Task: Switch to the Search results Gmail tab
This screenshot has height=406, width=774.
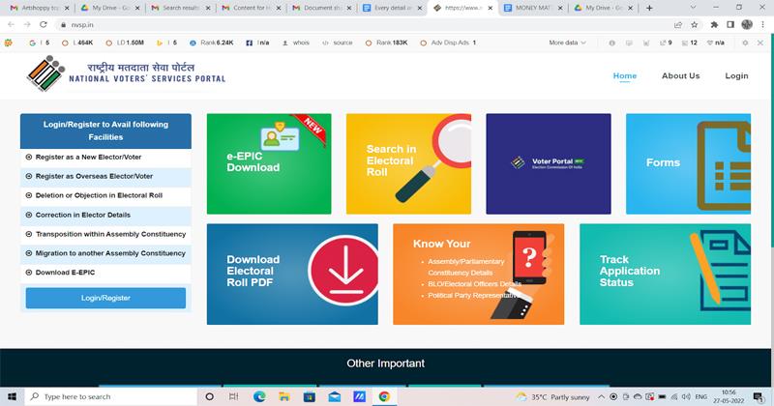Action: [180, 8]
